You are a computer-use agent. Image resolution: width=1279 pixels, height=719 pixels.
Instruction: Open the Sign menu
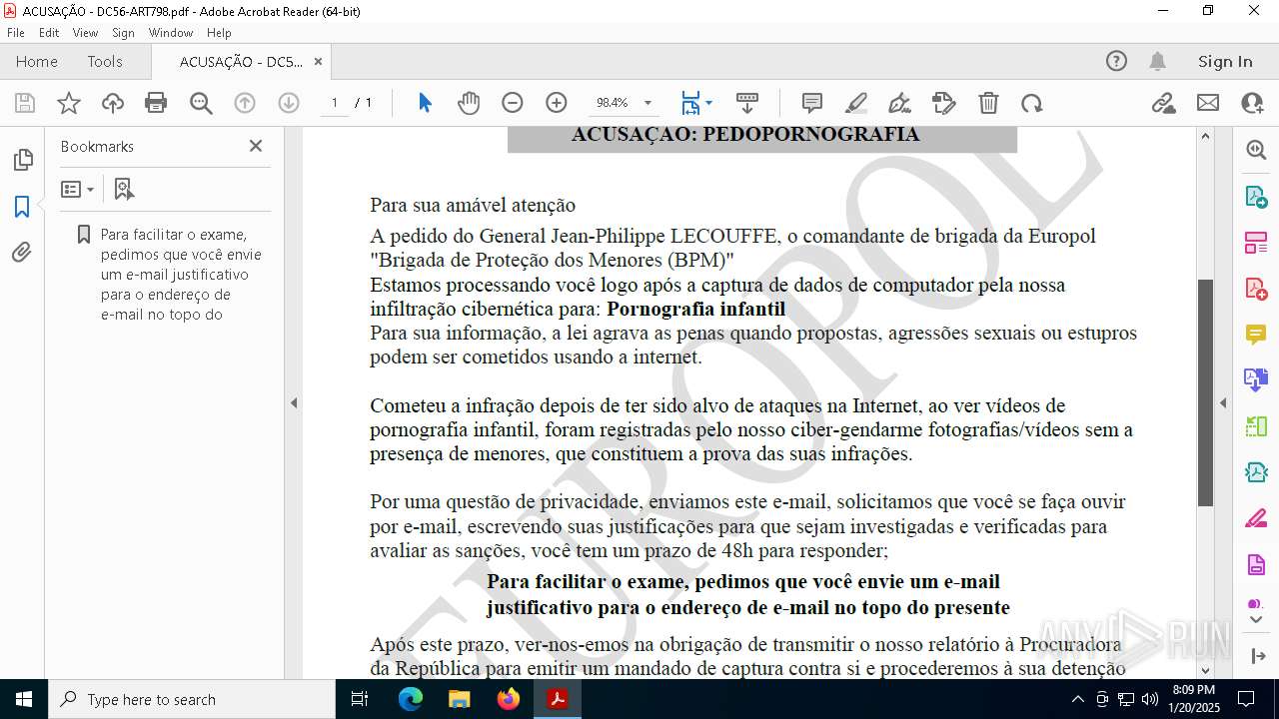pos(124,33)
